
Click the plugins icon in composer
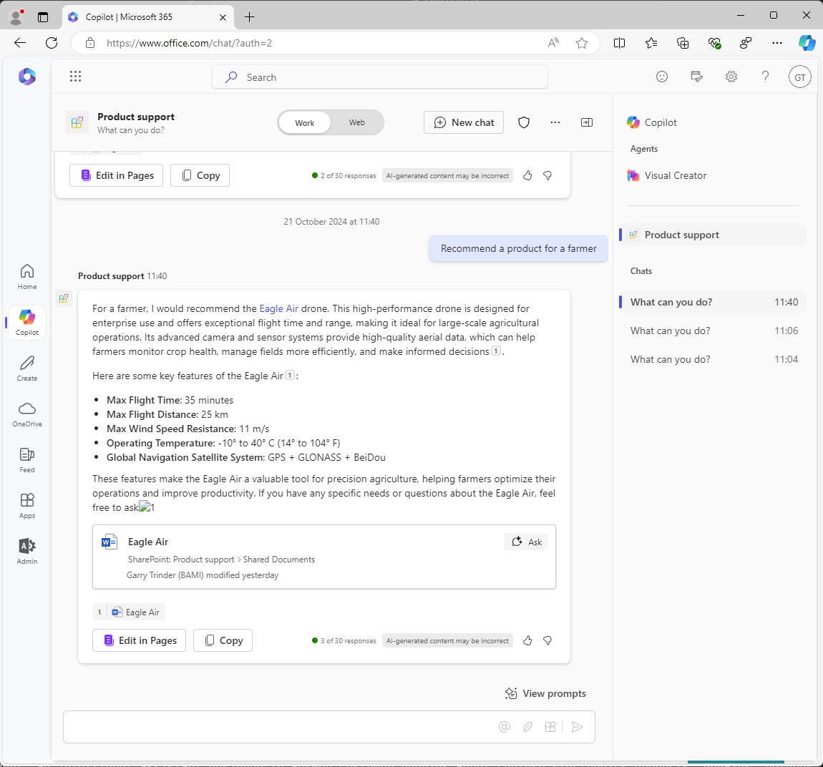(x=550, y=727)
